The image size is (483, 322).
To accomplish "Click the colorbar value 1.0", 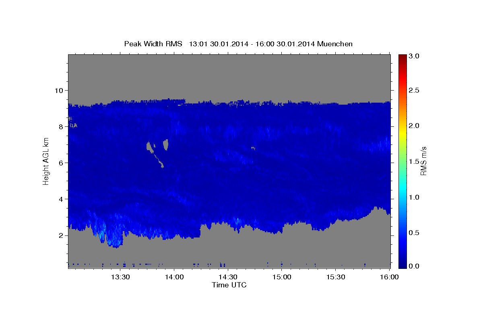I will (x=415, y=197).
